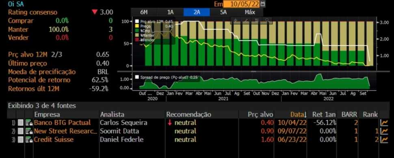Click the green %Cmp legend swatch
Viewport: 394px width, 158px height.
[x=137, y=31]
